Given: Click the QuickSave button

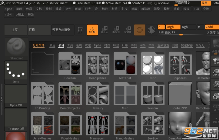Looking at the screenshot, I should (162, 3).
